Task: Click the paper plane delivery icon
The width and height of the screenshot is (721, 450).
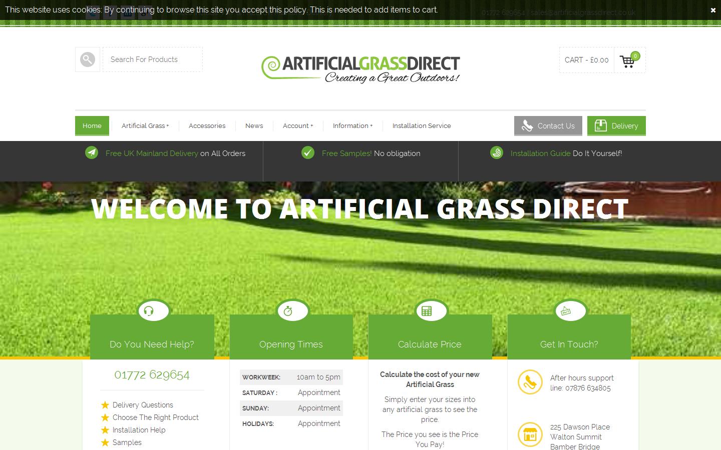Action: (x=92, y=153)
